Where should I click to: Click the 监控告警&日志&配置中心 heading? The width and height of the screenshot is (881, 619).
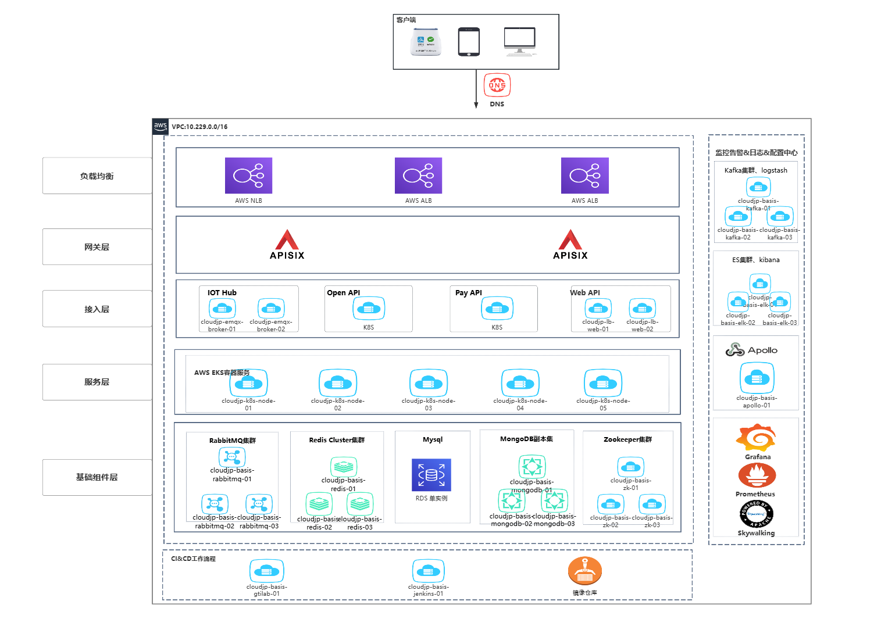pos(757,152)
